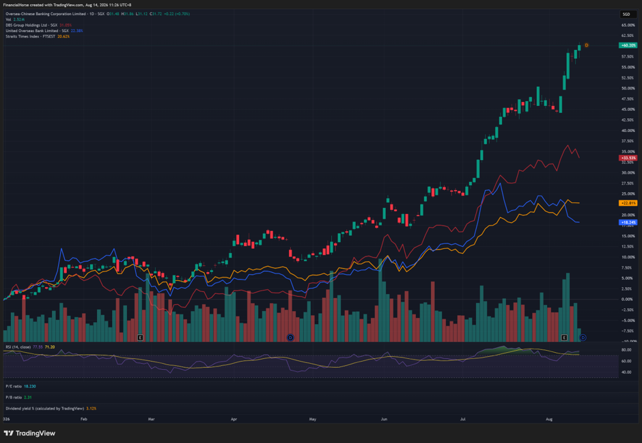The width and height of the screenshot is (642, 443).
Task: Click the P/E ratio 18.230 label
Action: (20, 386)
